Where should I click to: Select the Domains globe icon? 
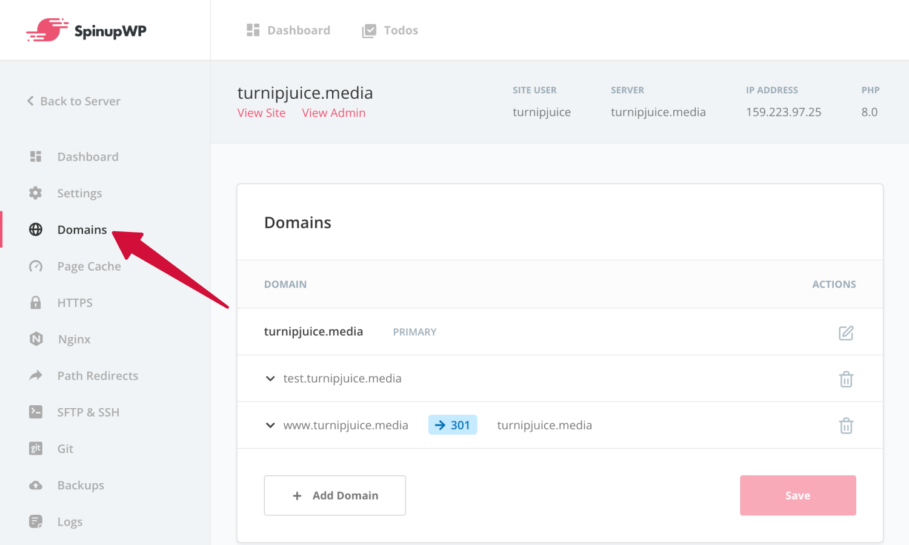(x=36, y=230)
